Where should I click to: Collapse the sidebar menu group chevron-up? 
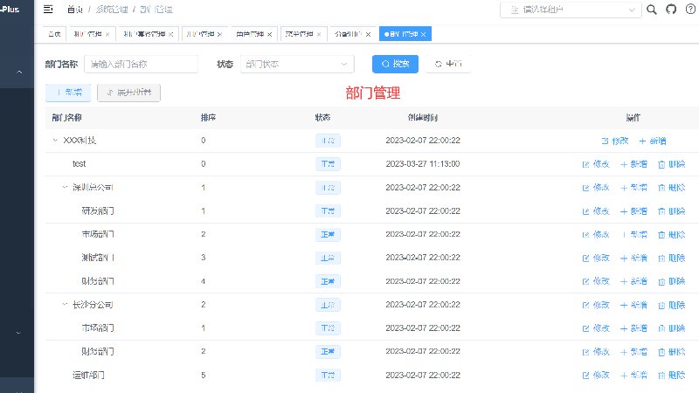19,72
